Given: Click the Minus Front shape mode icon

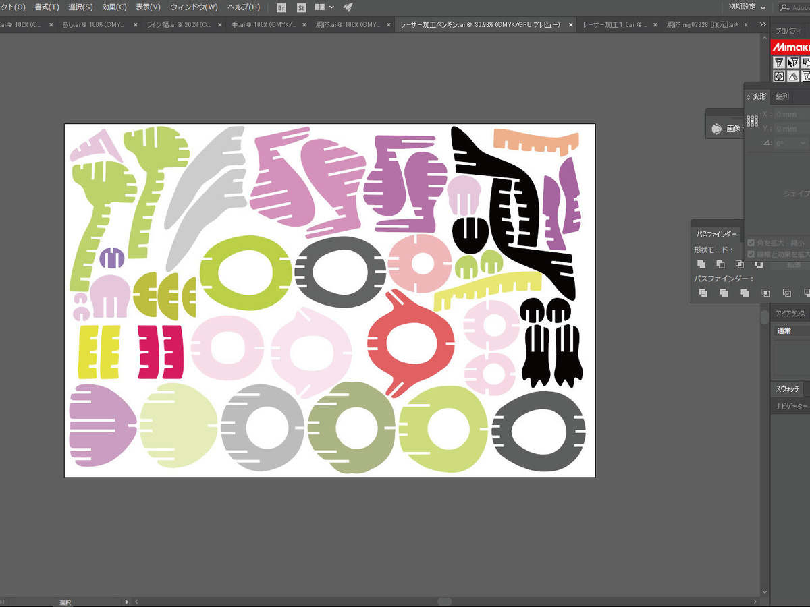Looking at the screenshot, I should coord(720,264).
